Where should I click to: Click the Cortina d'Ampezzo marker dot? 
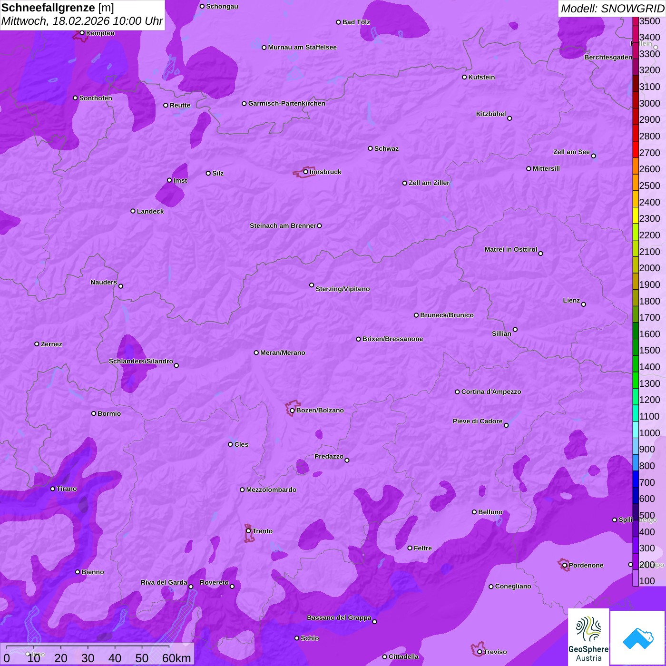click(x=457, y=392)
